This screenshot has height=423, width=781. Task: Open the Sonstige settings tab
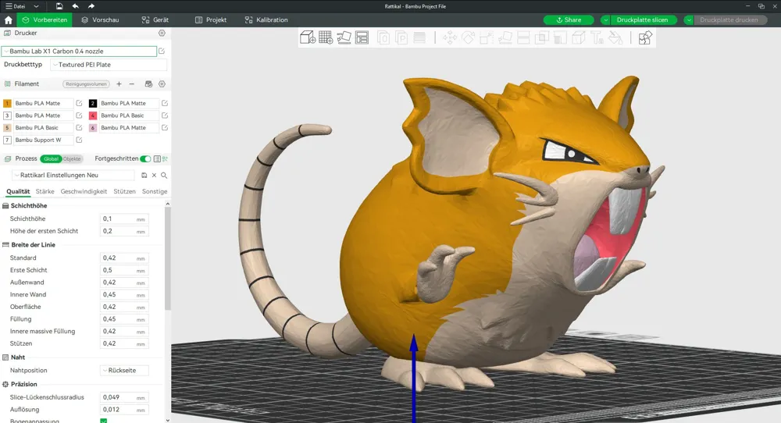point(155,191)
